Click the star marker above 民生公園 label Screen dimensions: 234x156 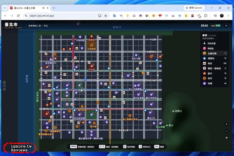pos(136,55)
